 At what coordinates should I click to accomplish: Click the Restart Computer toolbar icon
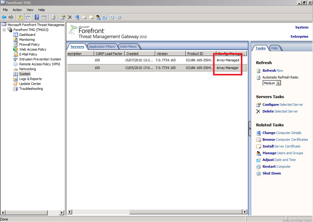click(112, 17)
